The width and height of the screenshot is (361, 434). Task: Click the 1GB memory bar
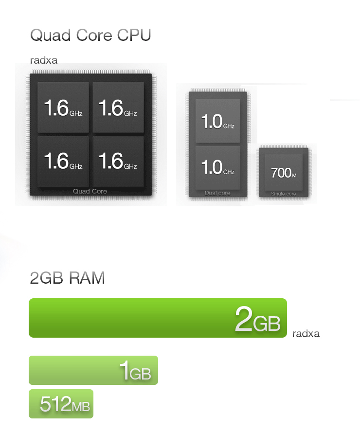[93, 370]
